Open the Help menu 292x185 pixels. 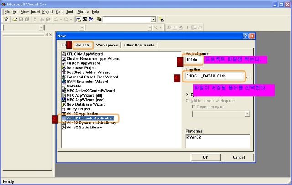(x=95, y=12)
